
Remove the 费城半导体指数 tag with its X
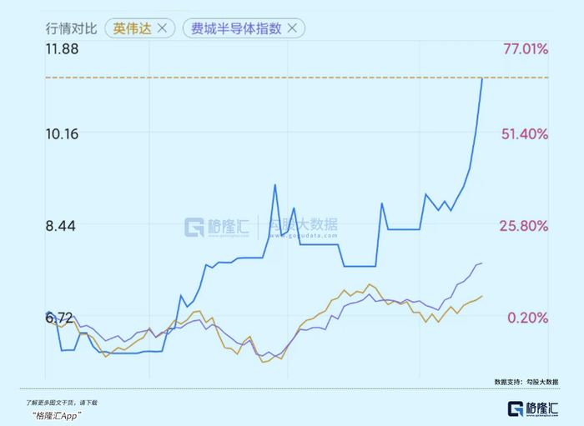coord(292,28)
